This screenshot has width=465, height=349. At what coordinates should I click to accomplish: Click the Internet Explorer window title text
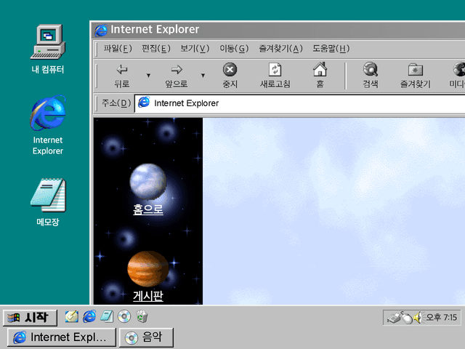[x=155, y=29]
